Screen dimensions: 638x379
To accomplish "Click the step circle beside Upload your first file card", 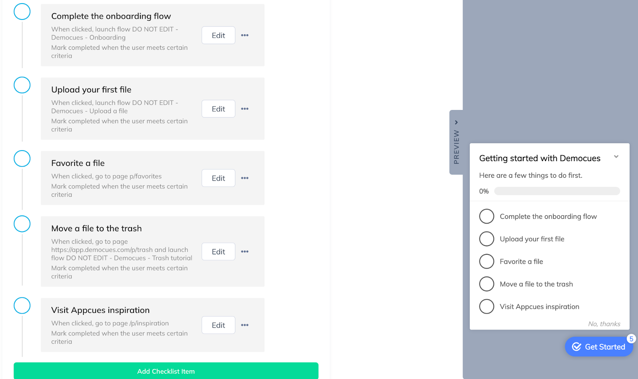I will pyautogui.click(x=22, y=85).
